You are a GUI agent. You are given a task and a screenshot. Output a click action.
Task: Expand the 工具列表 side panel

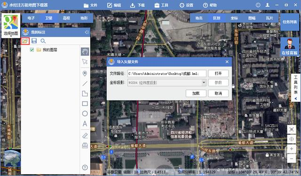pos(296,87)
